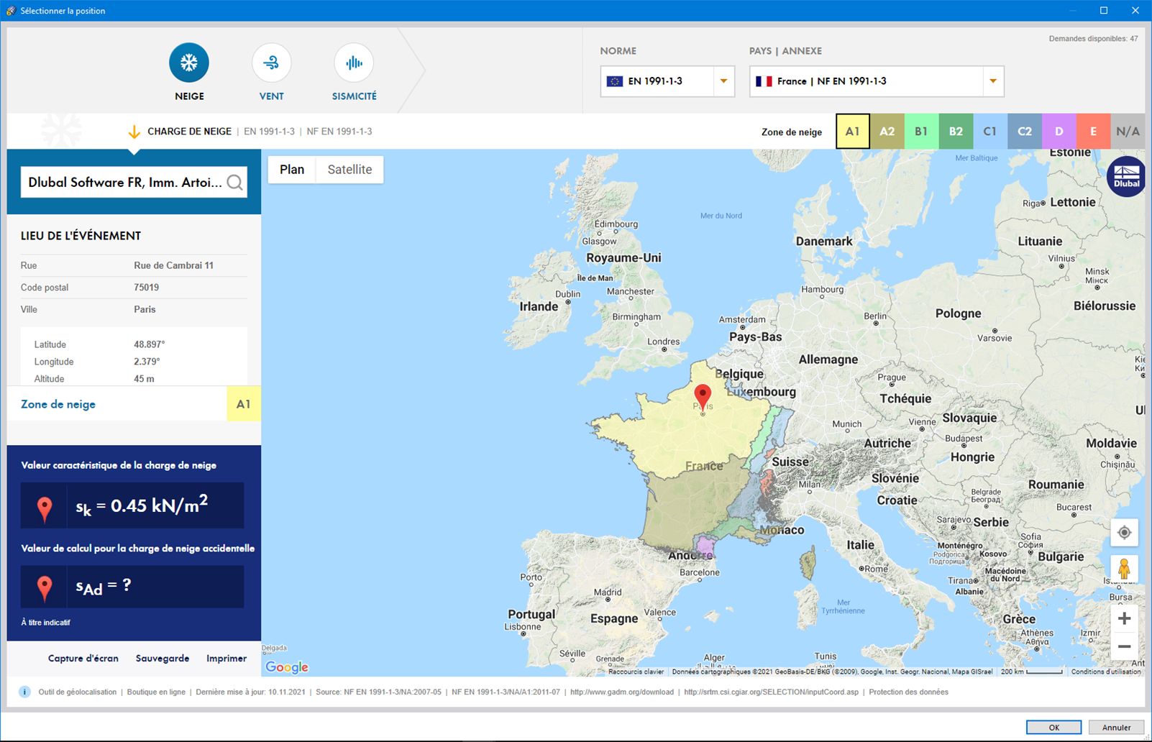The width and height of the screenshot is (1152, 742).
Task: Confirm with the OK button
Action: pos(1053,728)
